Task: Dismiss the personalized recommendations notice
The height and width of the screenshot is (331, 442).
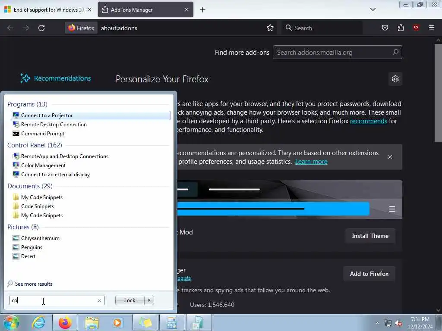Action: click(390, 157)
